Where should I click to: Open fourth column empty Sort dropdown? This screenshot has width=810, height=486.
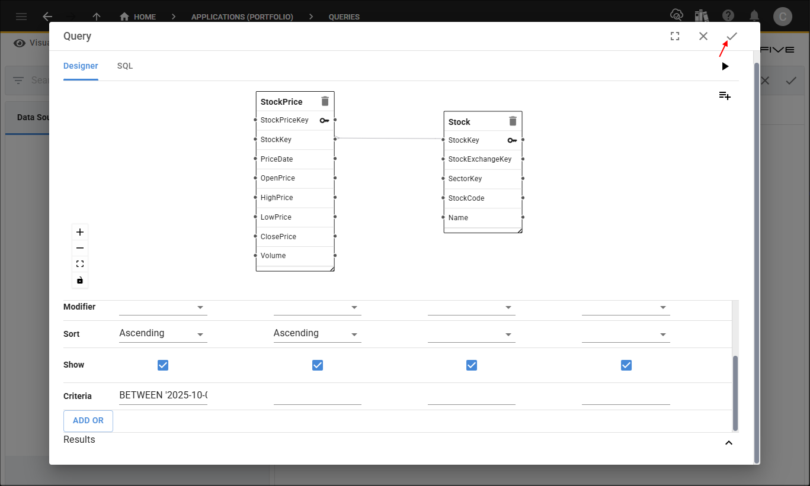pos(626,334)
